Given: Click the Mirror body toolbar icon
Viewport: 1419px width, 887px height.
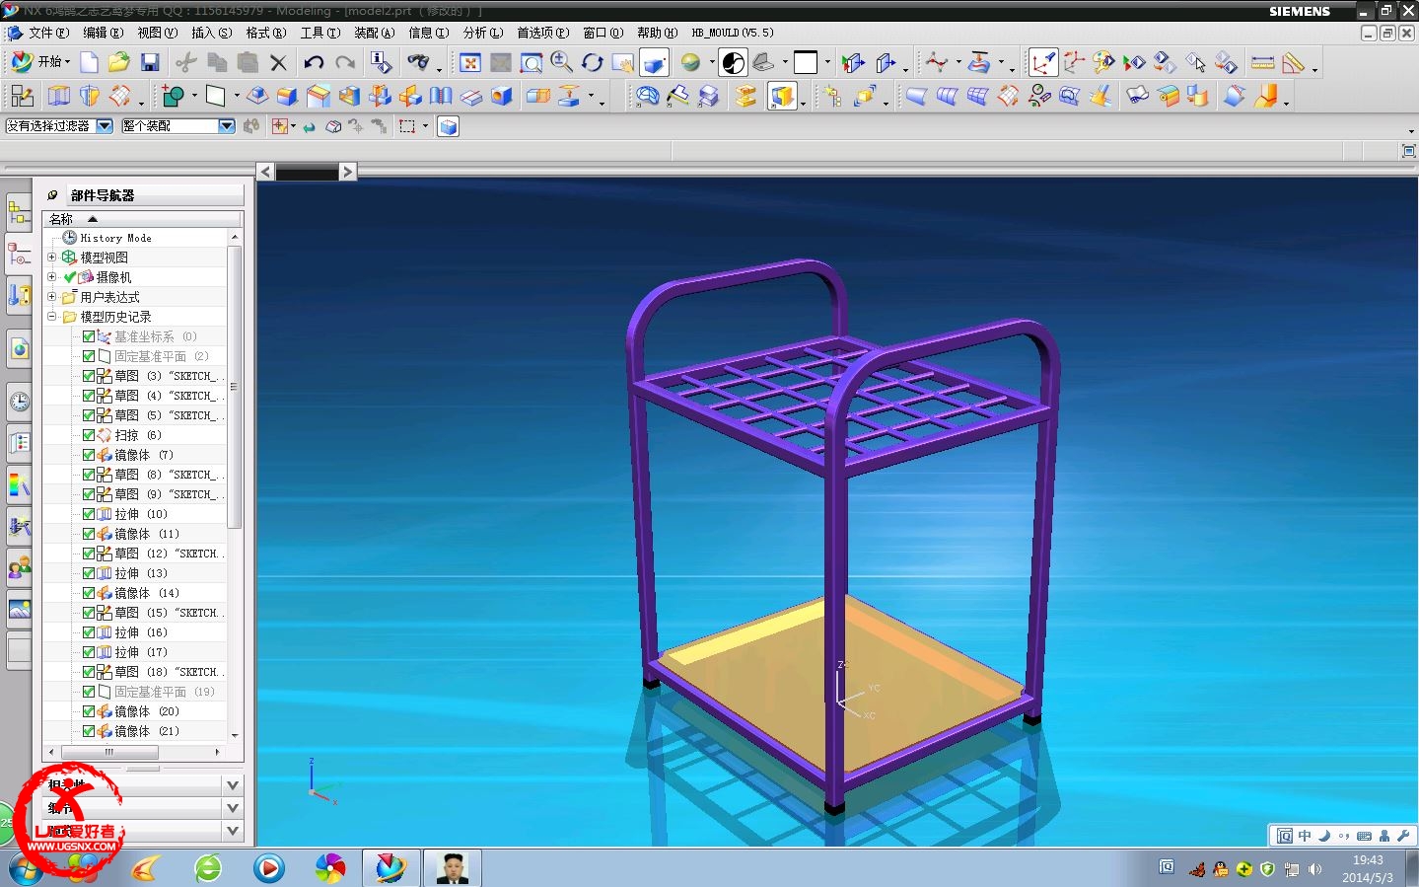Looking at the screenshot, I should tap(410, 96).
